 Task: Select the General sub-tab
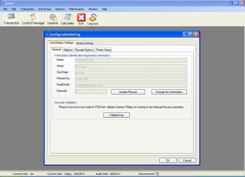point(56,49)
